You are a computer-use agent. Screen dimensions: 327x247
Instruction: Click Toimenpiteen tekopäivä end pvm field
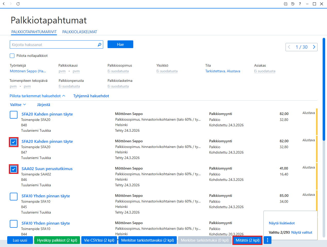point(27,86)
